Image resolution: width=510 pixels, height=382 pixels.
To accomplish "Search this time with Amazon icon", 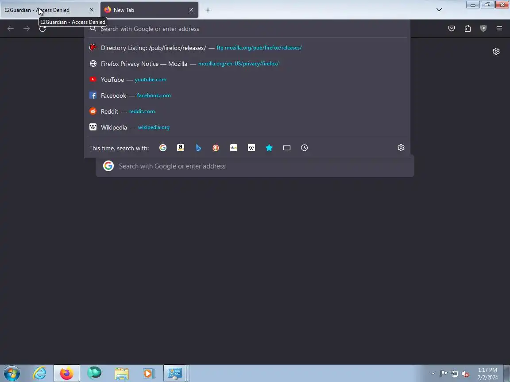I will point(181,148).
